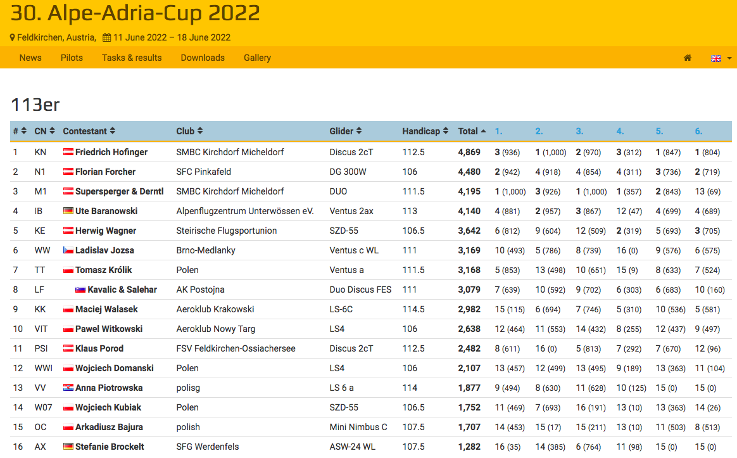Viewport: 737px width, 458px height.
Task: Open task 5 results column link
Action: 660,131
